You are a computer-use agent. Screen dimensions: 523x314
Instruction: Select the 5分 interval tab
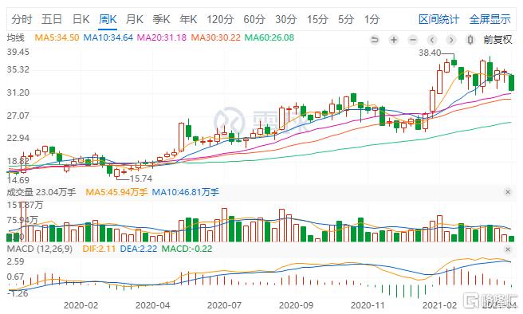[346, 19]
